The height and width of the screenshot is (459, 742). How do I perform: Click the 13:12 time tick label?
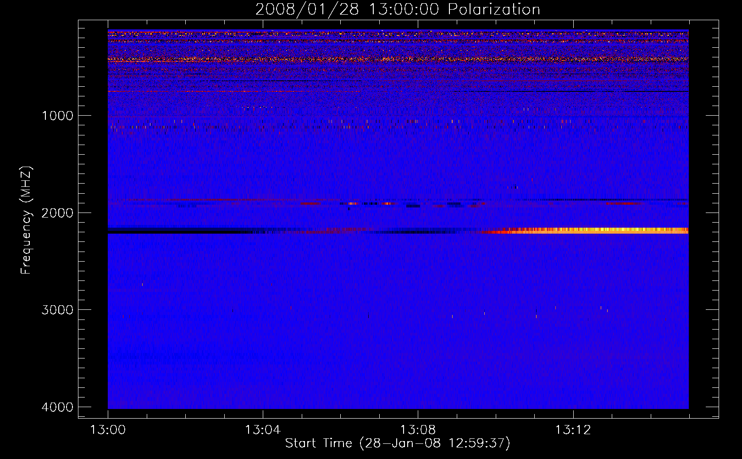[573, 430]
